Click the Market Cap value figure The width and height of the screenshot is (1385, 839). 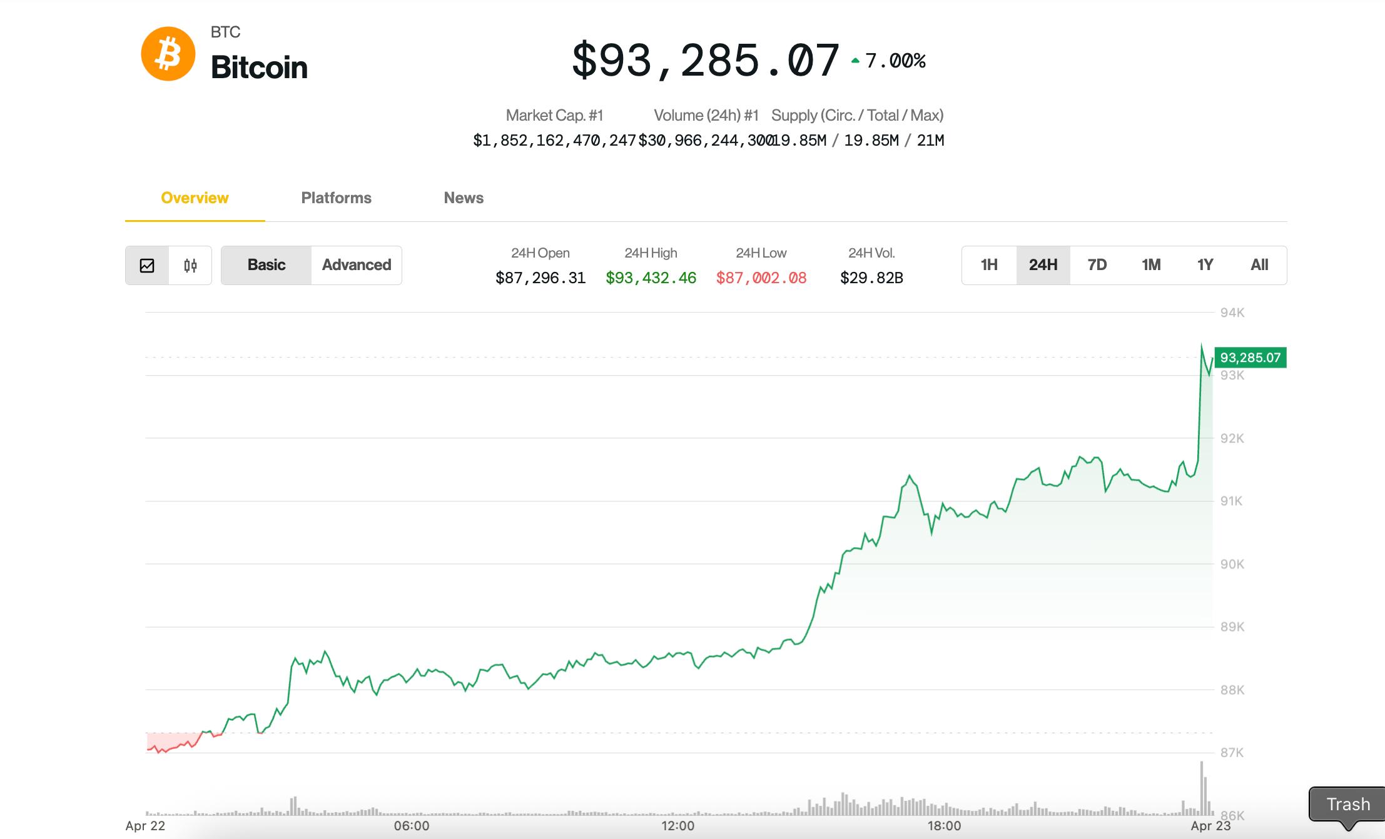click(x=556, y=139)
